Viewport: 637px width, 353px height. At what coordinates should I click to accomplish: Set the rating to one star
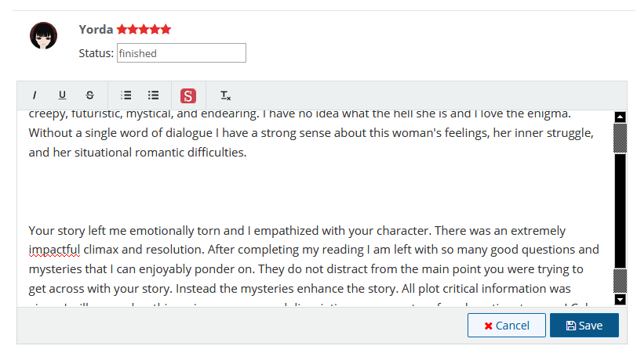click(122, 30)
